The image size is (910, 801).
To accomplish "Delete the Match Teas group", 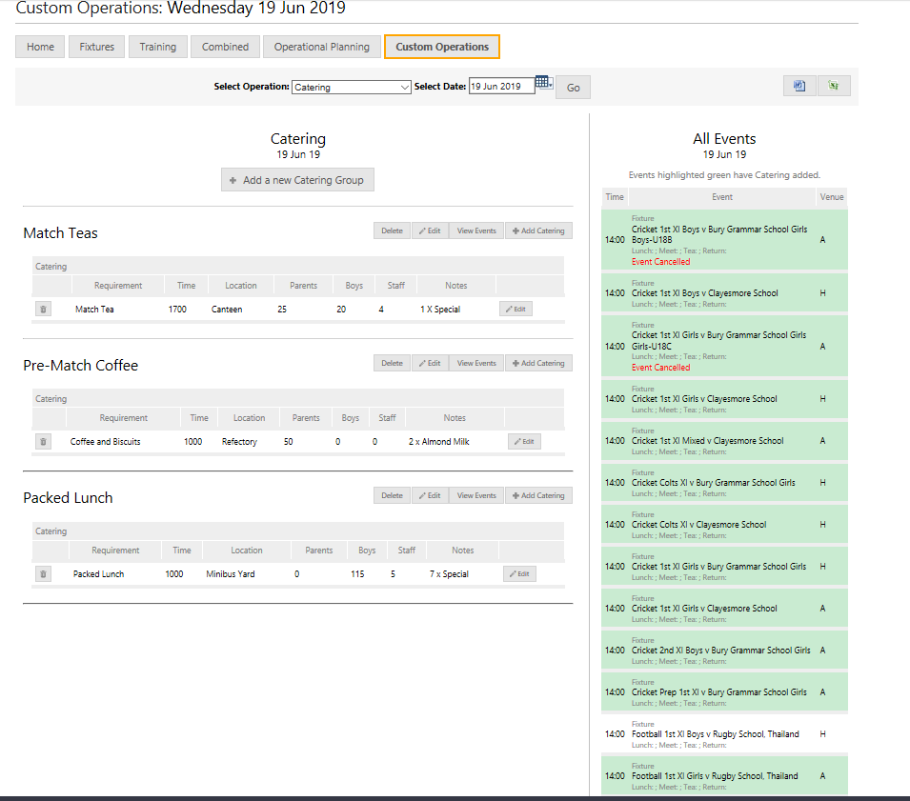I will [x=392, y=230].
